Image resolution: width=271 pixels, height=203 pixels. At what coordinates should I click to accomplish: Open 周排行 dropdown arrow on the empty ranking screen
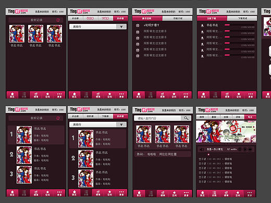pyautogui.click(x=121, y=27)
